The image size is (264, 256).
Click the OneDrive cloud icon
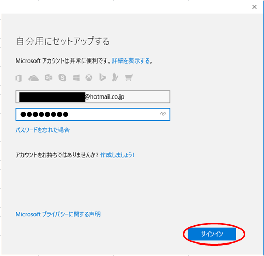33,78
